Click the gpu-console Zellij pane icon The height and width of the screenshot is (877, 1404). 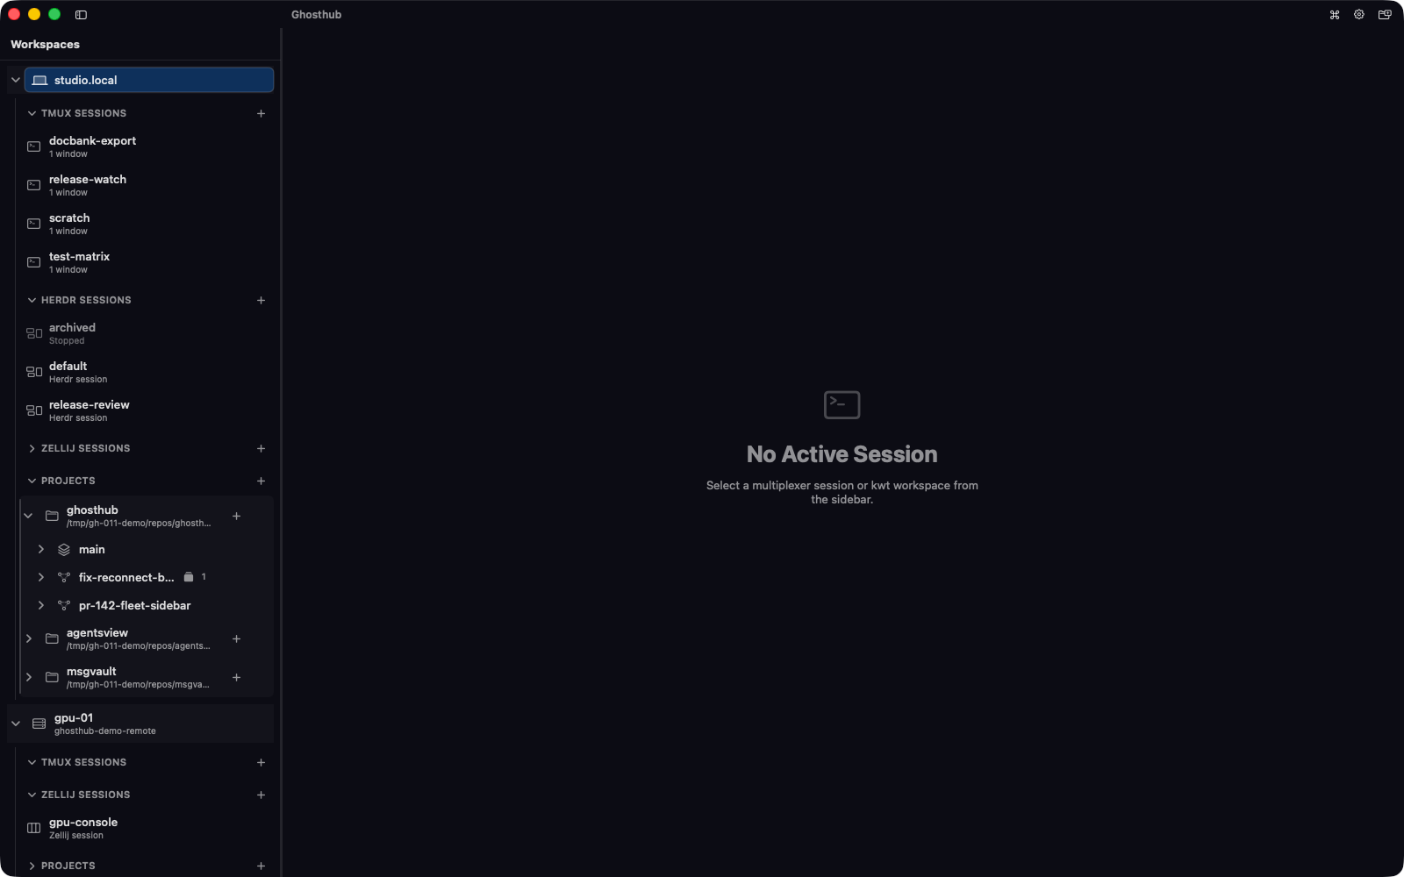(x=34, y=828)
